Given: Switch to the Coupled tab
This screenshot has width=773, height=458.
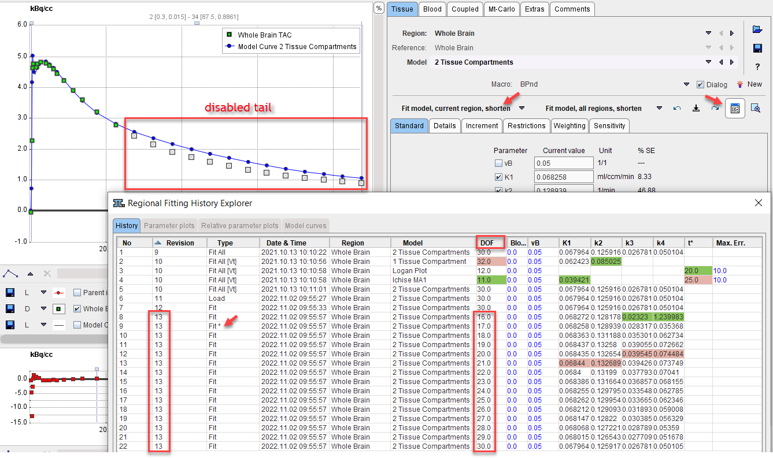Looking at the screenshot, I should tap(465, 9).
